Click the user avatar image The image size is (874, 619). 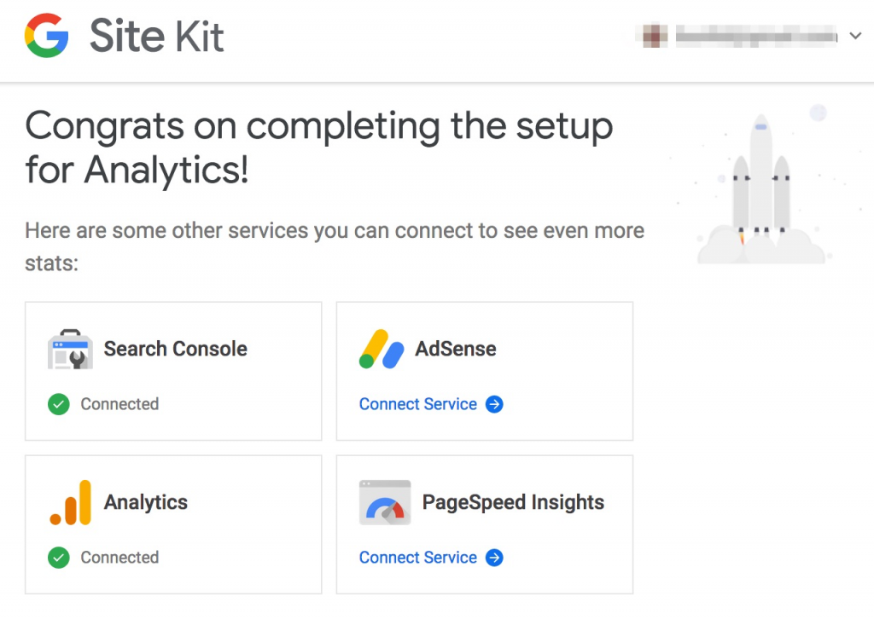click(655, 36)
